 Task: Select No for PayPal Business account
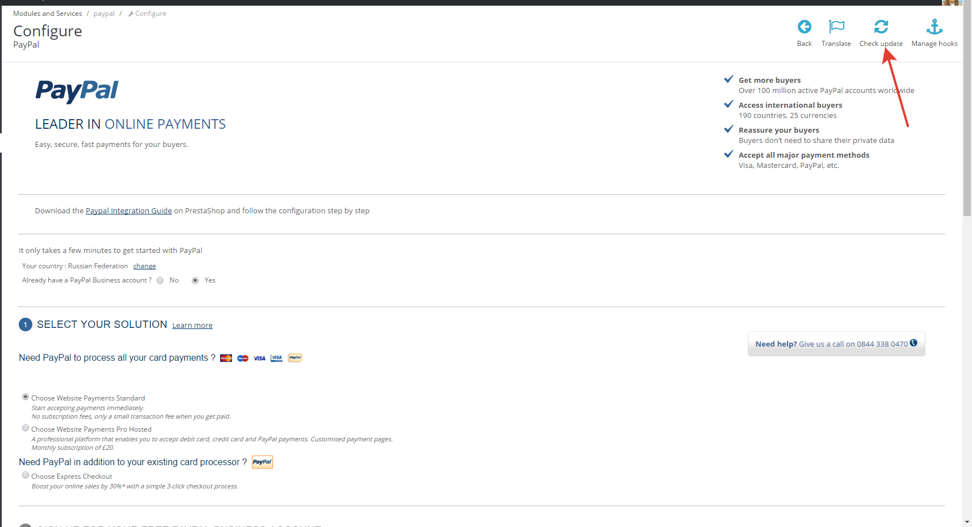(160, 280)
